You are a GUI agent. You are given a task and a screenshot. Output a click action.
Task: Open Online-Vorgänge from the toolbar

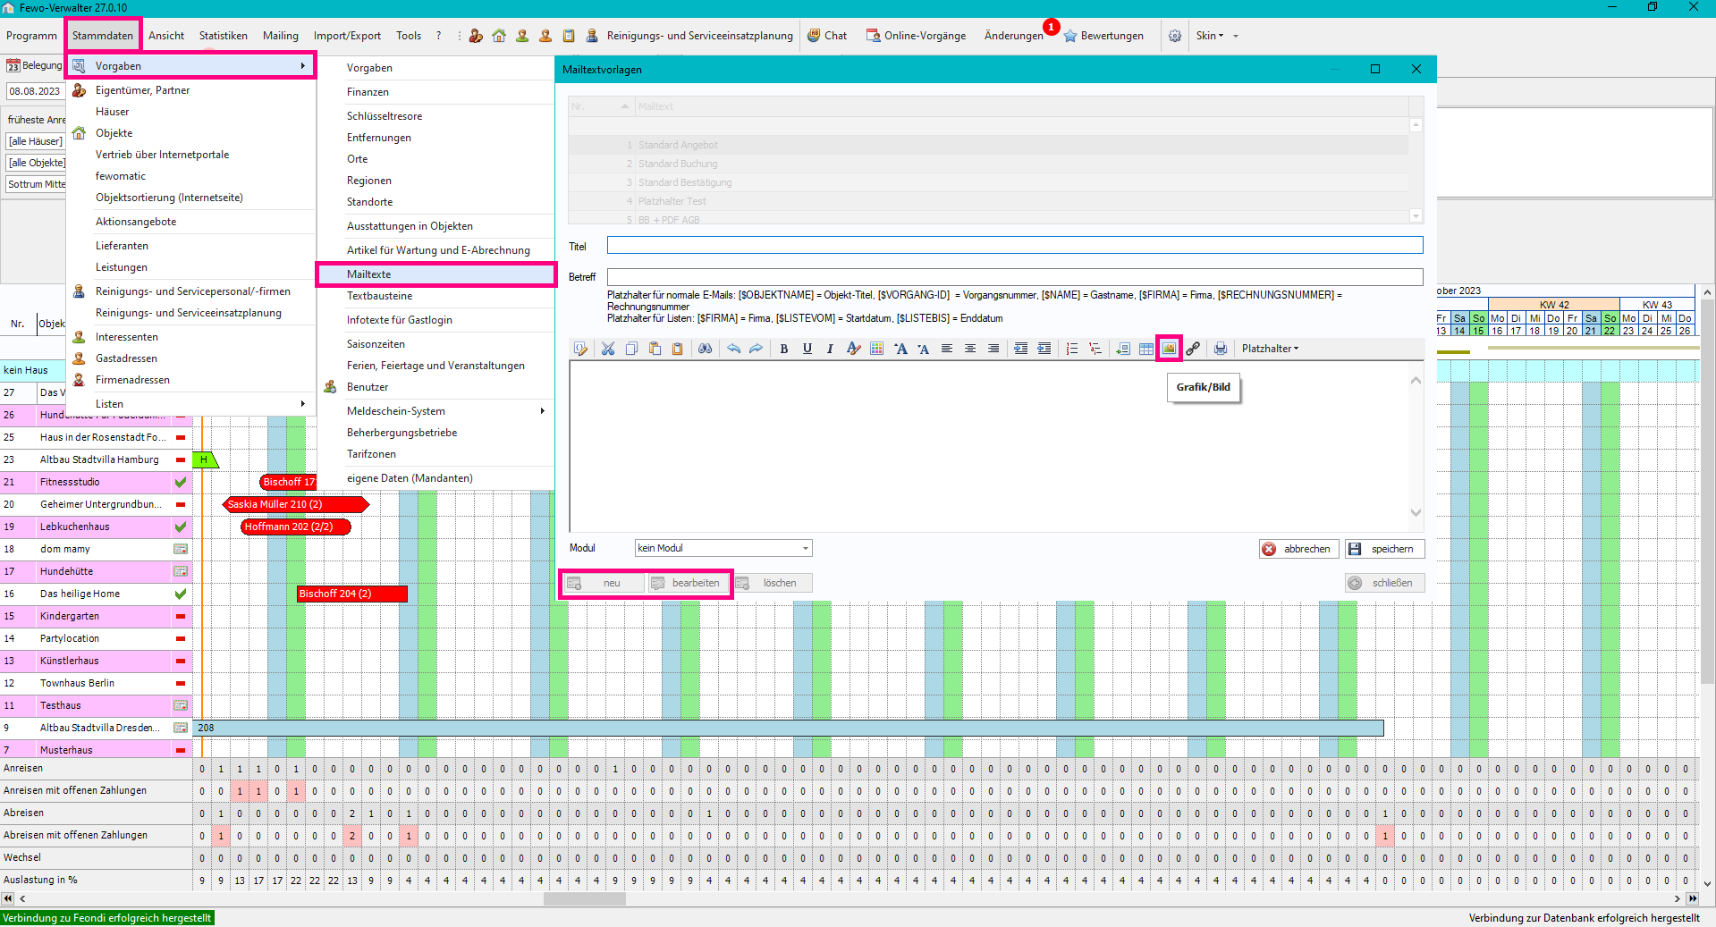tap(916, 36)
